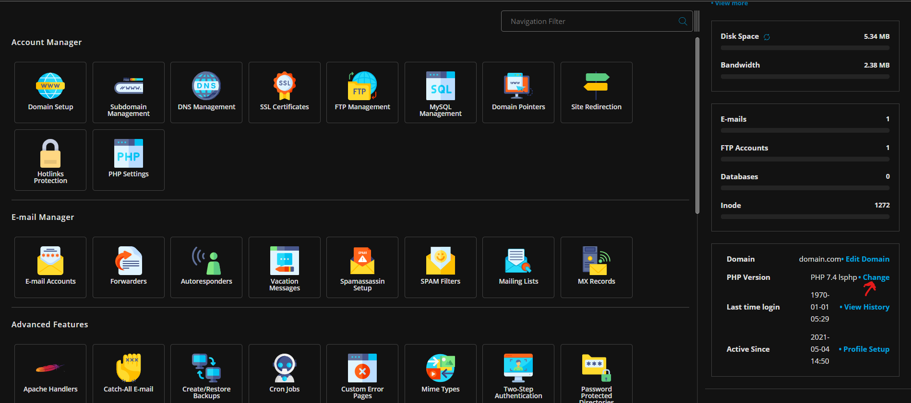Open Site Redirection
The height and width of the screenshot is (403, 911).
click(597, 92)
